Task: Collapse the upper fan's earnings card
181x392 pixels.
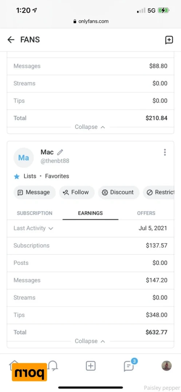Action: (90, 127)
